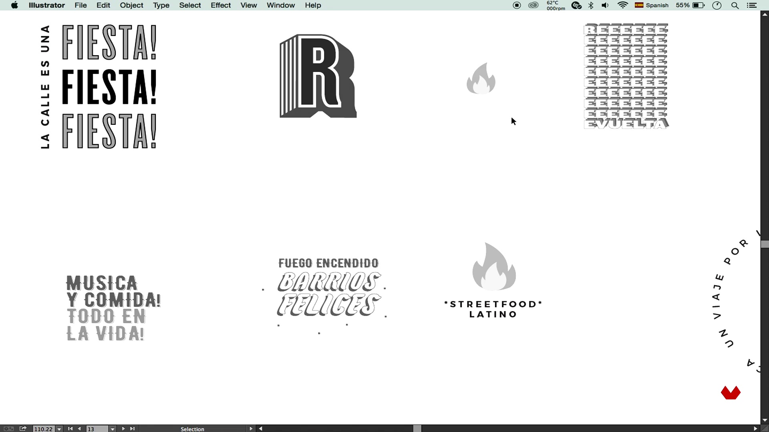Image resolution: width=769 pixels, height=432 pixels.
Task: Select the FUEGO ENCENDIDO text
Action: click(328, 263)
